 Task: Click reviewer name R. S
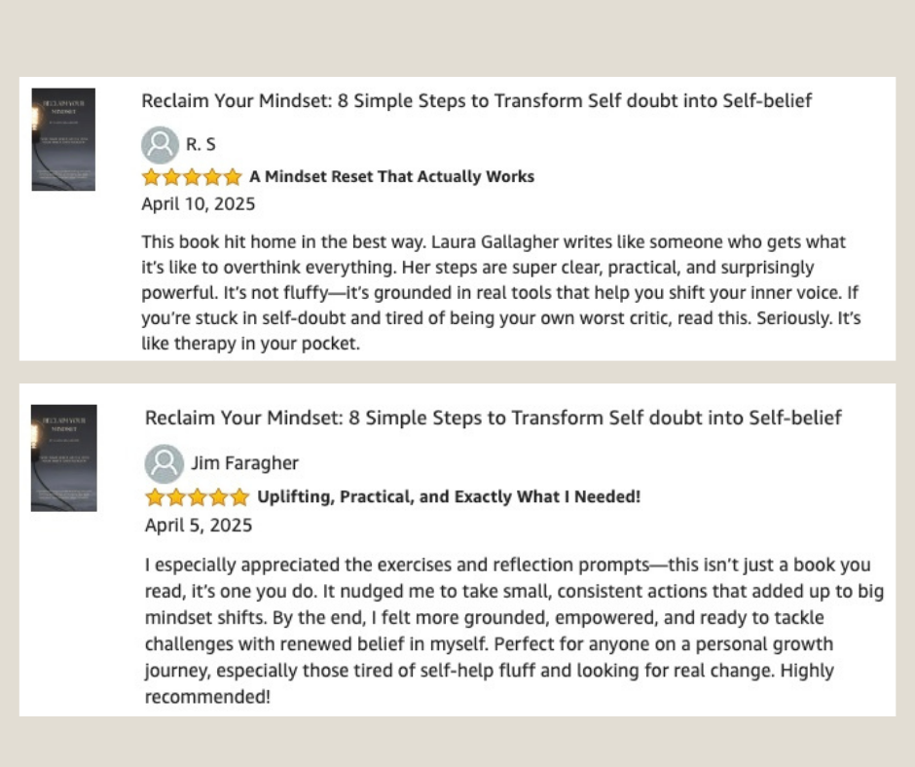(x=201, y=144)
